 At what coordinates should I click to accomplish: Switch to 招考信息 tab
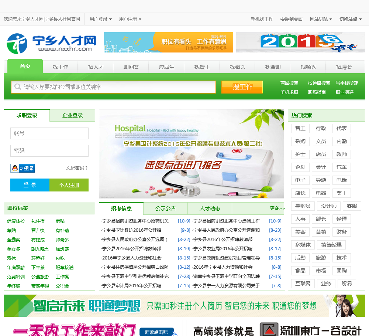(121, 208)
